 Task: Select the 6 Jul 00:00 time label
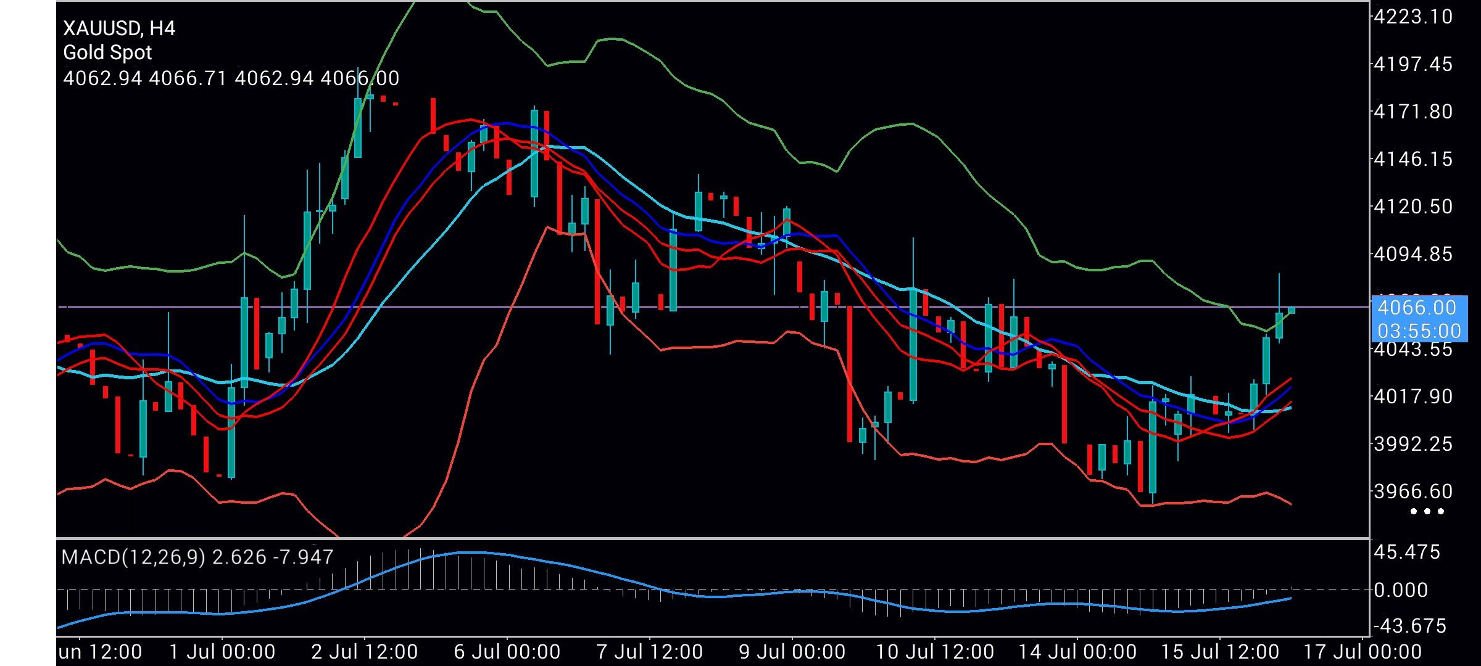click(507, 652)
